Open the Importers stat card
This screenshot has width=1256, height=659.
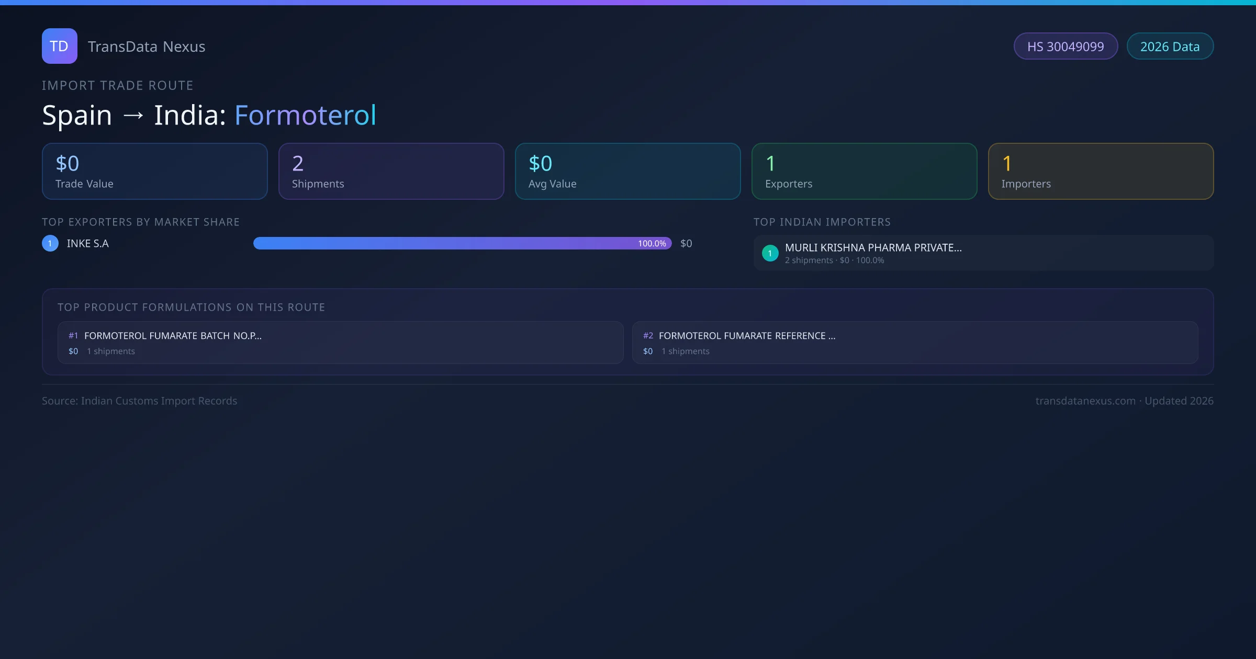pos(1101,172)
